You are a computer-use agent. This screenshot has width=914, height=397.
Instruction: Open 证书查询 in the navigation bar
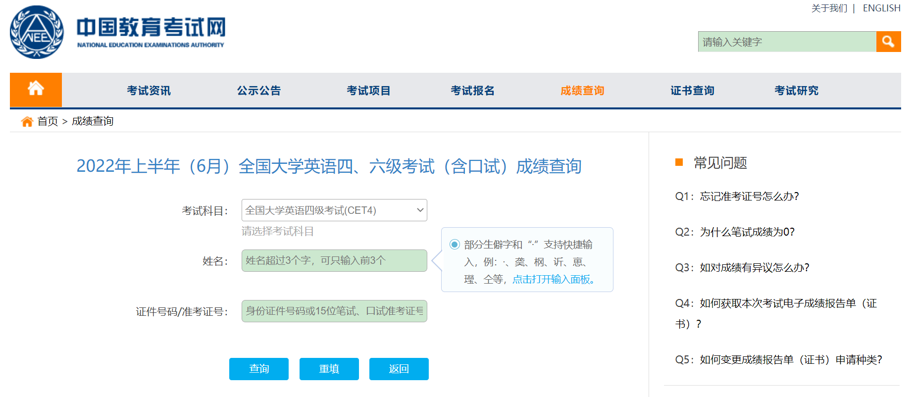tap(692, 91)
